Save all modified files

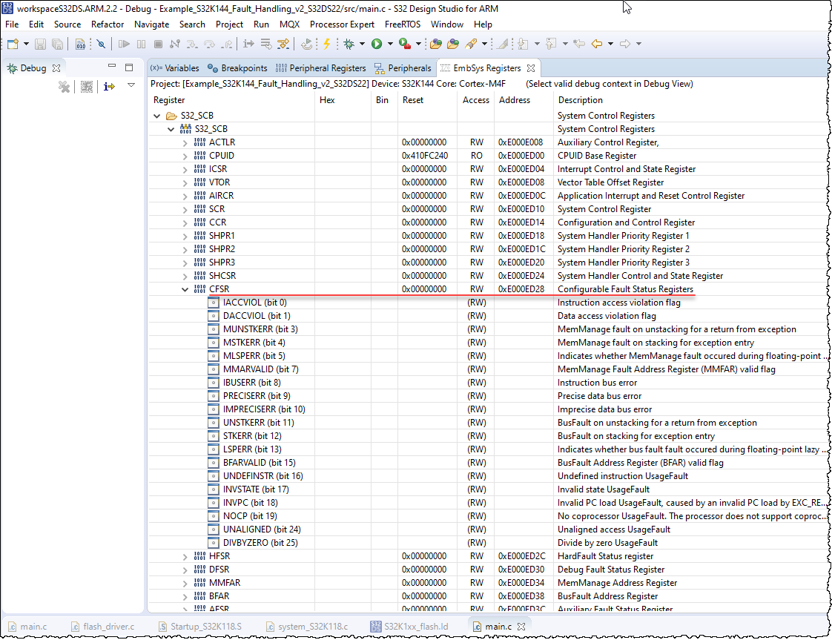tap(56, 44)
